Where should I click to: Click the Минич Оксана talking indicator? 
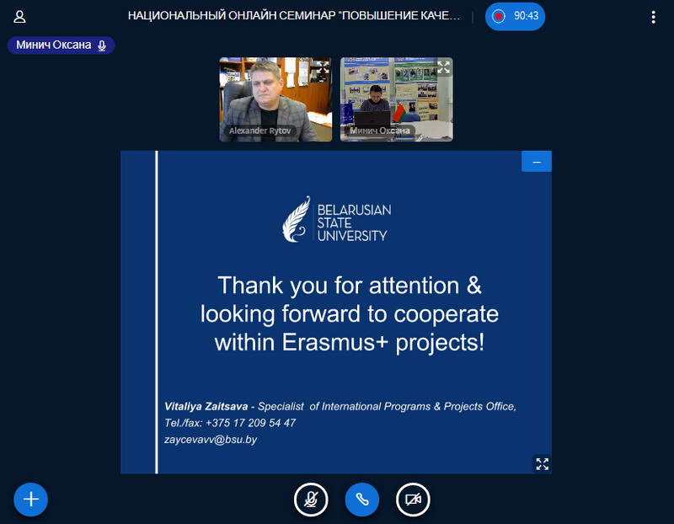(61, 45)
